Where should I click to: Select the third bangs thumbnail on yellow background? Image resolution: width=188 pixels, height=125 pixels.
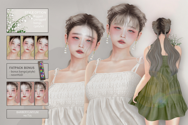(41, 48)
